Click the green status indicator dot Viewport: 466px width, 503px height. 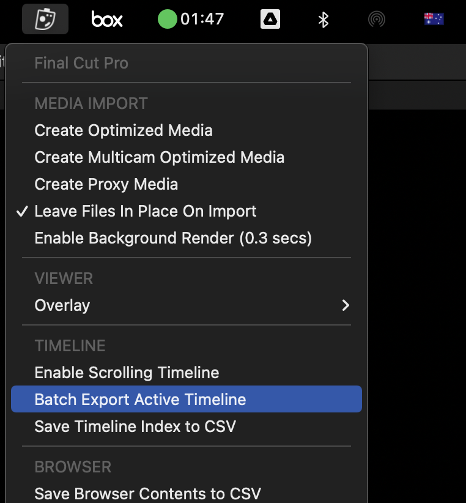(x=168, y=19)
